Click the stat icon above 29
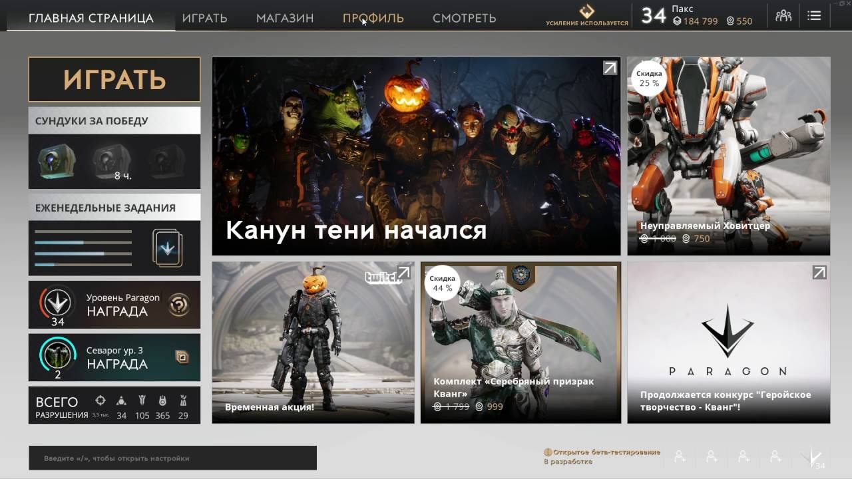The width and height of the screenshot is (852, 479). (183, 400)
